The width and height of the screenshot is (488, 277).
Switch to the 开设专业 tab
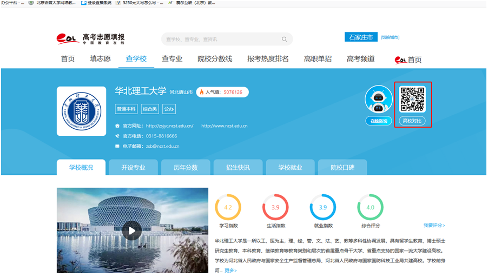point(133,168)
